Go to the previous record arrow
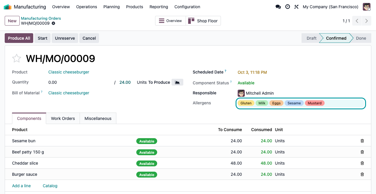376x194 pixels. tap(357, 21)
